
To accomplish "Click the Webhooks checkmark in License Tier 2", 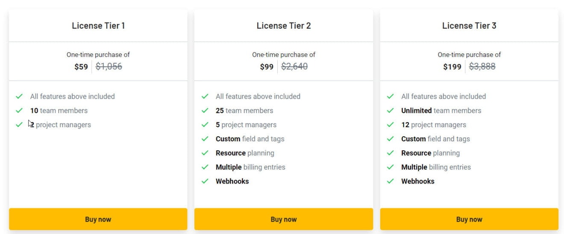I will tap(205, 181).
